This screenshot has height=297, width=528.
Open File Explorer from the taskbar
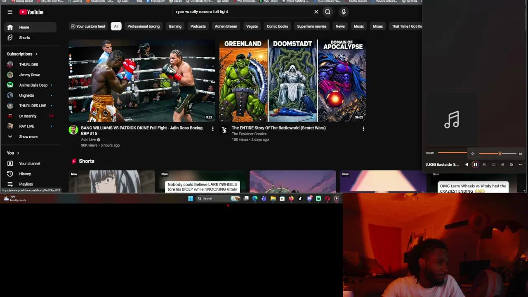point(273,198)
